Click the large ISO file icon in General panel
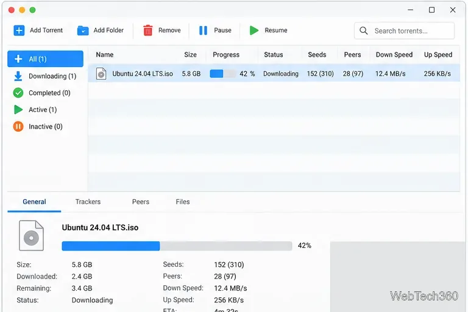Image resolution: width=468 pixels, height=312 pixels. tap(31, 236)
